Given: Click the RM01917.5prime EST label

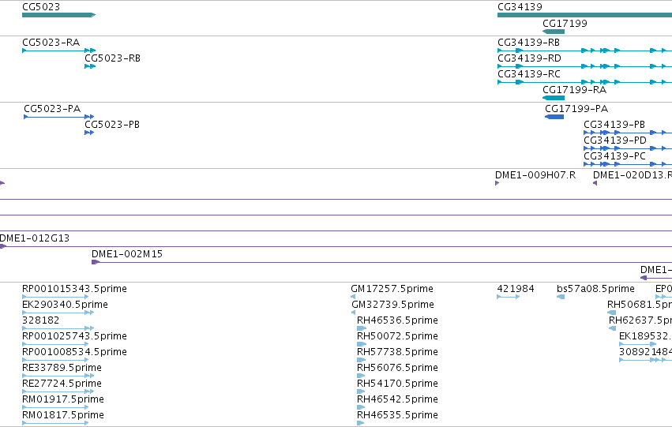Looking at the screenshot, I should (x=63, y=399).
